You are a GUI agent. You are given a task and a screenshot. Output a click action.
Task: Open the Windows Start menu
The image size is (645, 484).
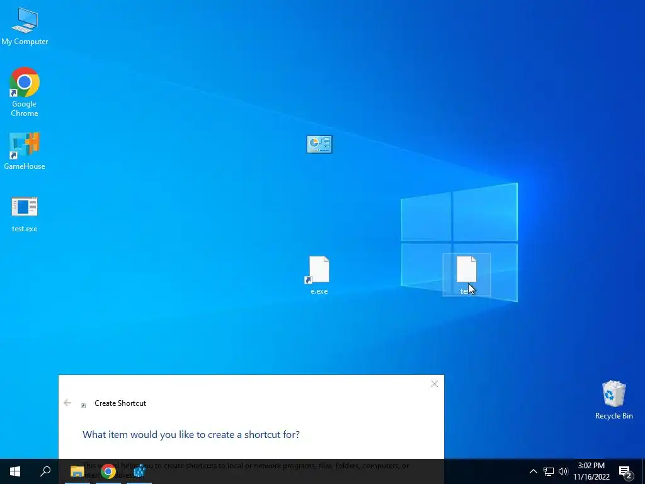[15, 471]
